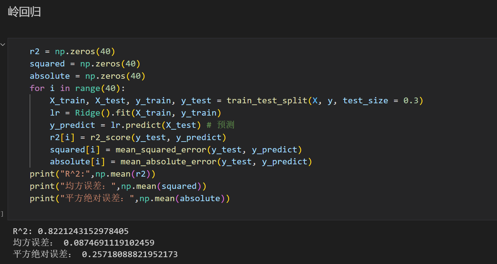
Task: Click the 0.3 value in the code
Action: point(411,101)
